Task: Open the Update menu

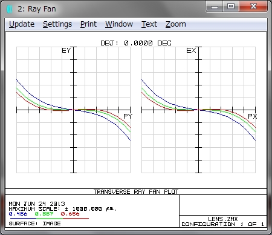Action: tap(22, 24)
